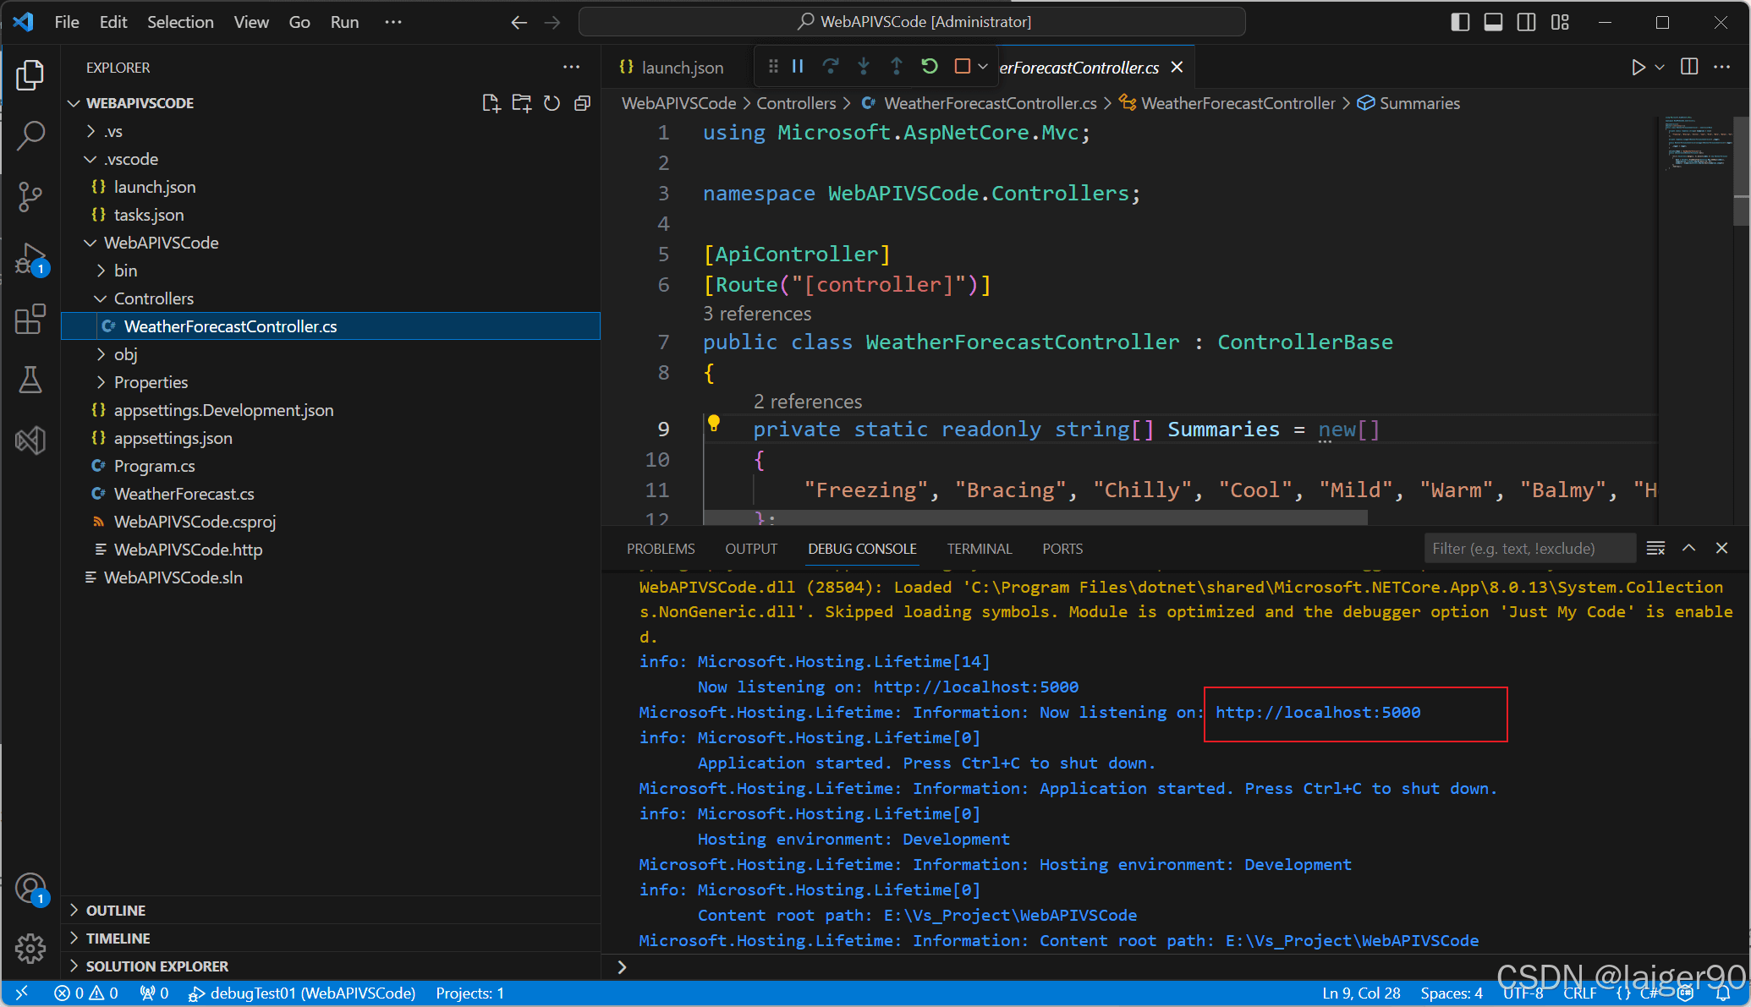
Task: Refresh the explorer file tree
Action: click(552, 103)
